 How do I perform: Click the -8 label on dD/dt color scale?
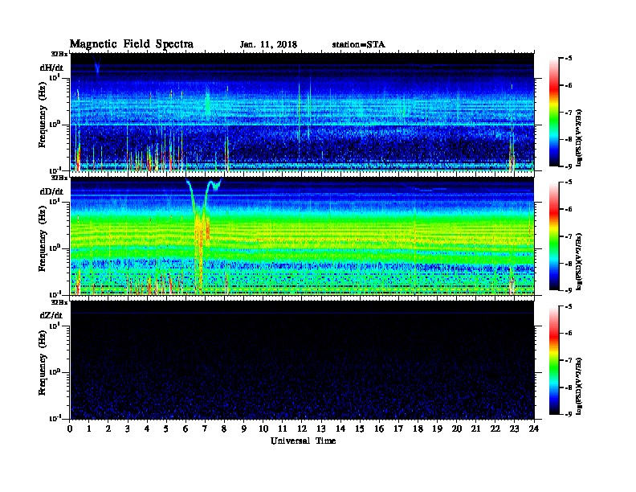pos(569,264)
